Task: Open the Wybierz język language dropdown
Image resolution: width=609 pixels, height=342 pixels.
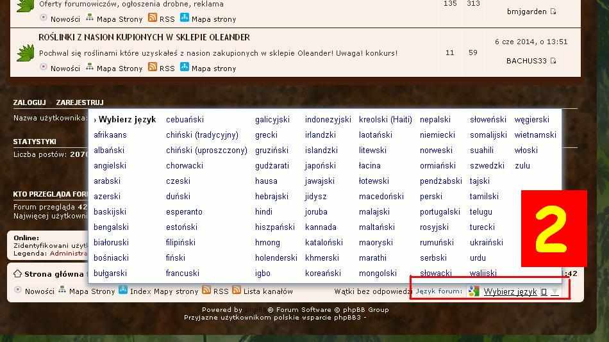Action: click(510, 291)
